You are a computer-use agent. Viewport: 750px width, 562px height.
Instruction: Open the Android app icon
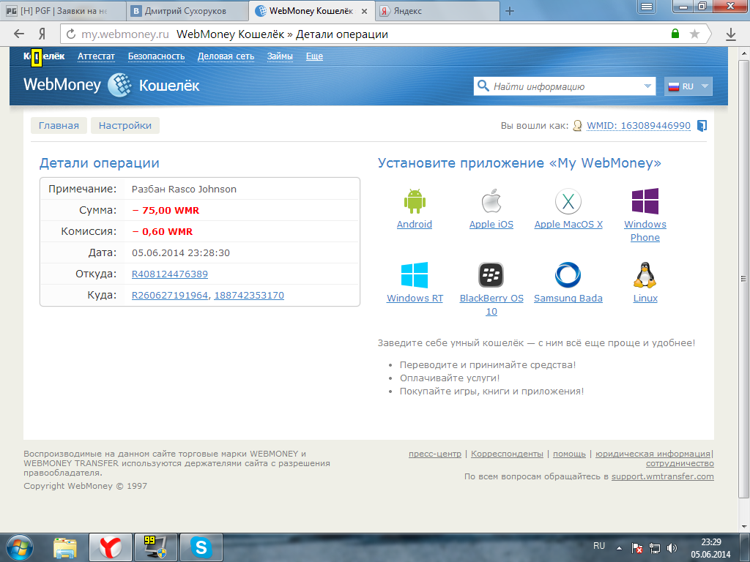click(415, 201)
